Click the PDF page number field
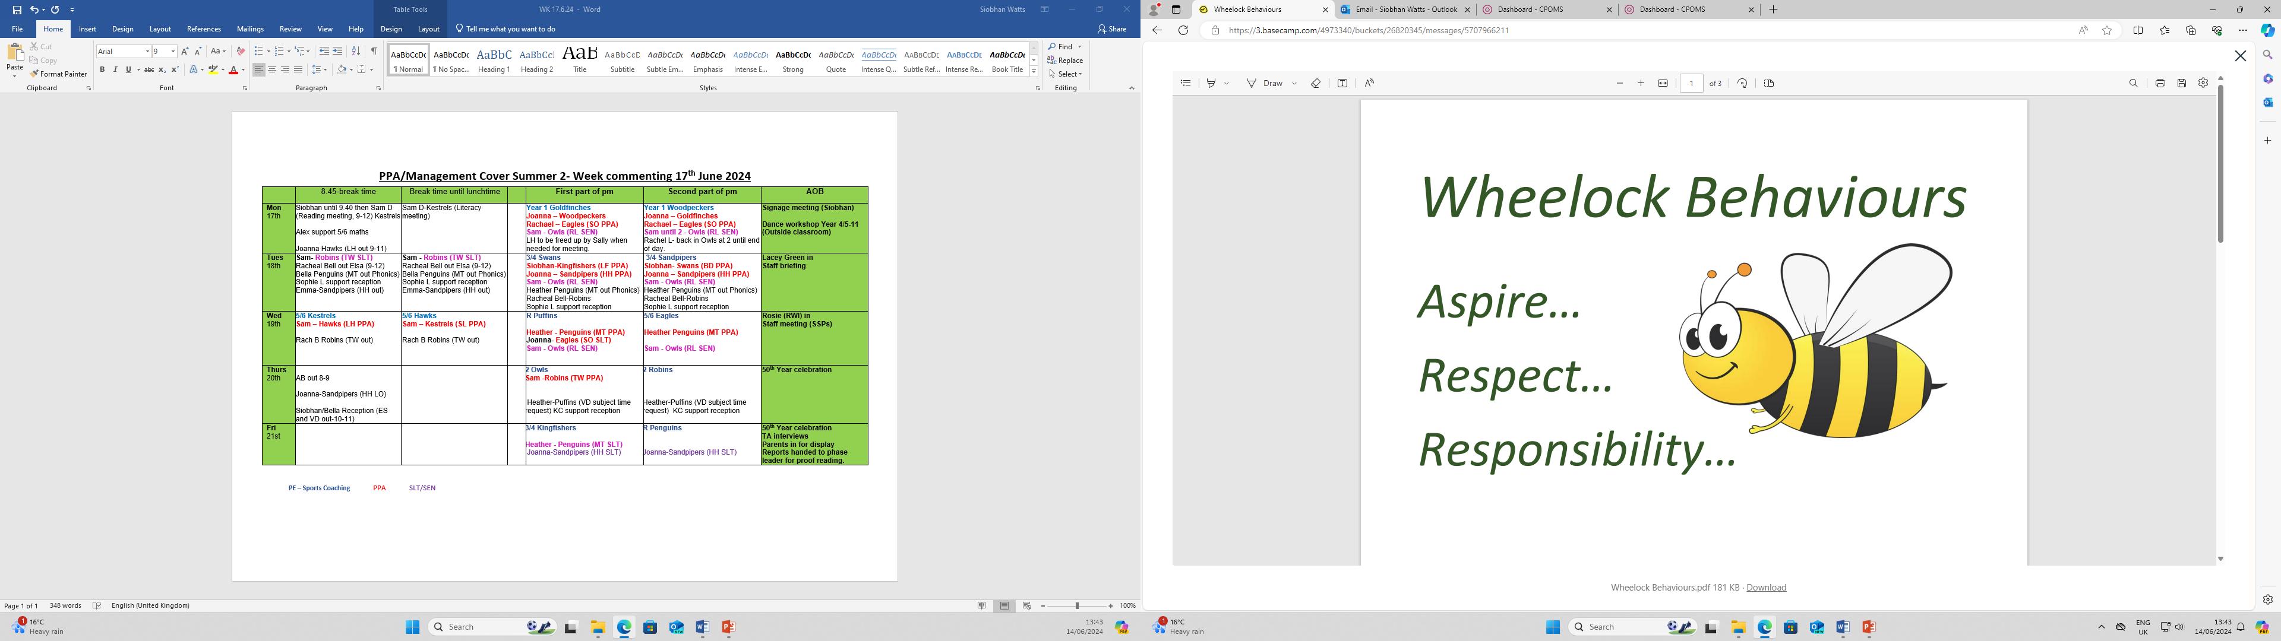Screen dimensions: 2281x641 point(1691,83)
